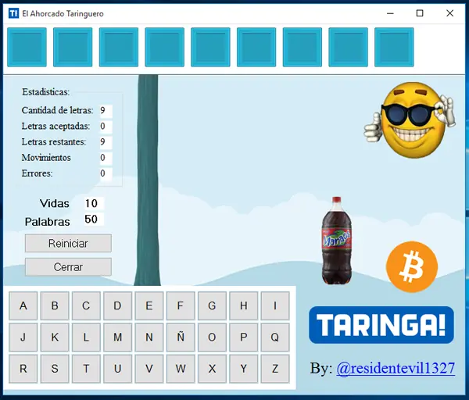Click the Letras aceptadas label

pos(55,127)
